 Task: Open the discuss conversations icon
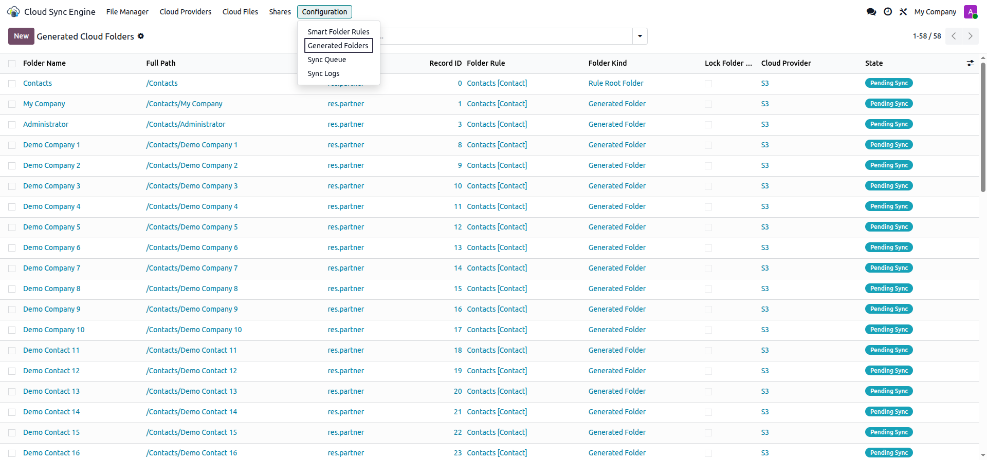tap(871, 12)
